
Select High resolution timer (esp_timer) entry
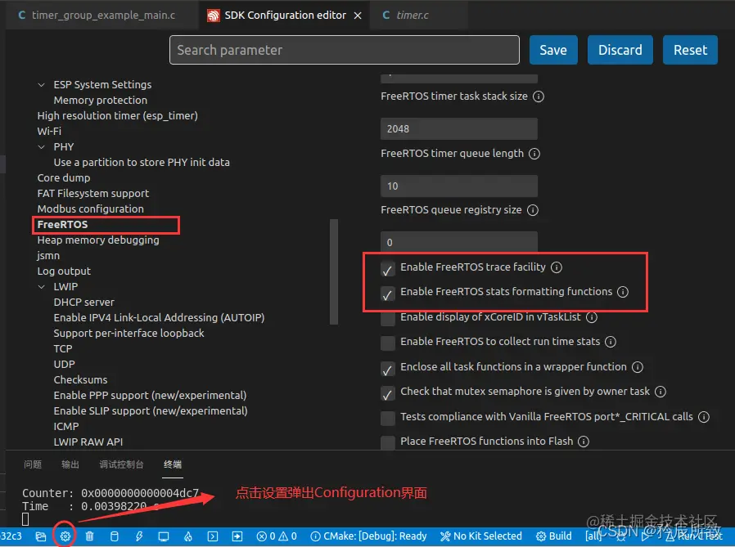pyautogui.click(x=117, y=115)
